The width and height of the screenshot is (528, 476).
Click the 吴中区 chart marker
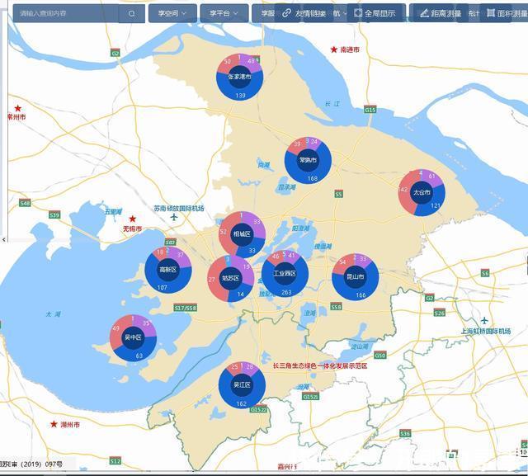(x=133, y=337)
